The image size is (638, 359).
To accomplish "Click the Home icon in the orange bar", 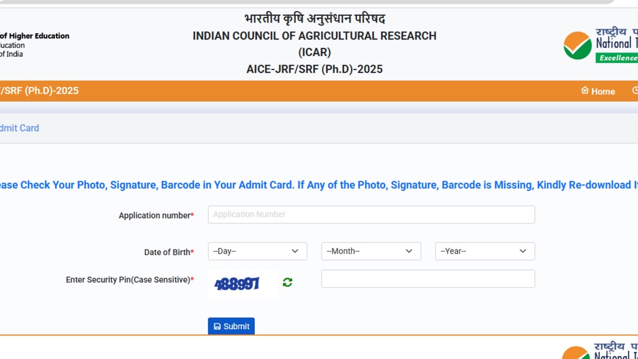I will [x=585, y=90].
